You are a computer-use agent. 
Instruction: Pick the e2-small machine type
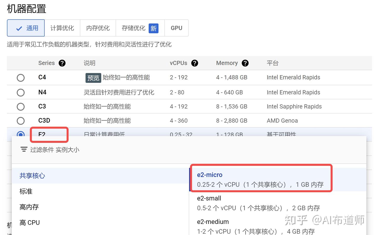278,203
